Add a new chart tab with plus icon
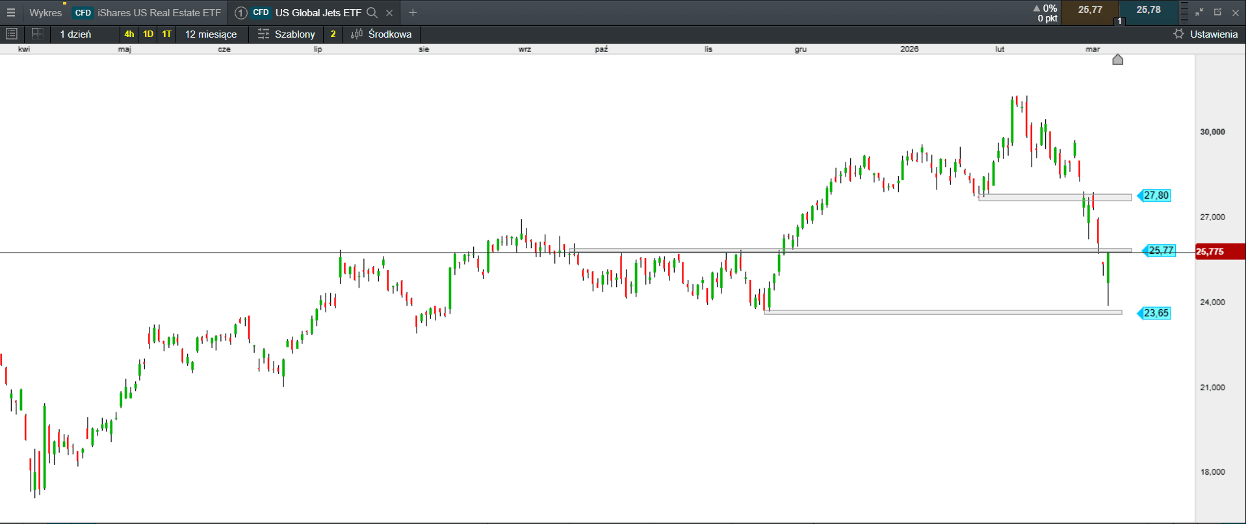Image resolution: width=1246 pixels, height=524 pixels. [413, 12]
